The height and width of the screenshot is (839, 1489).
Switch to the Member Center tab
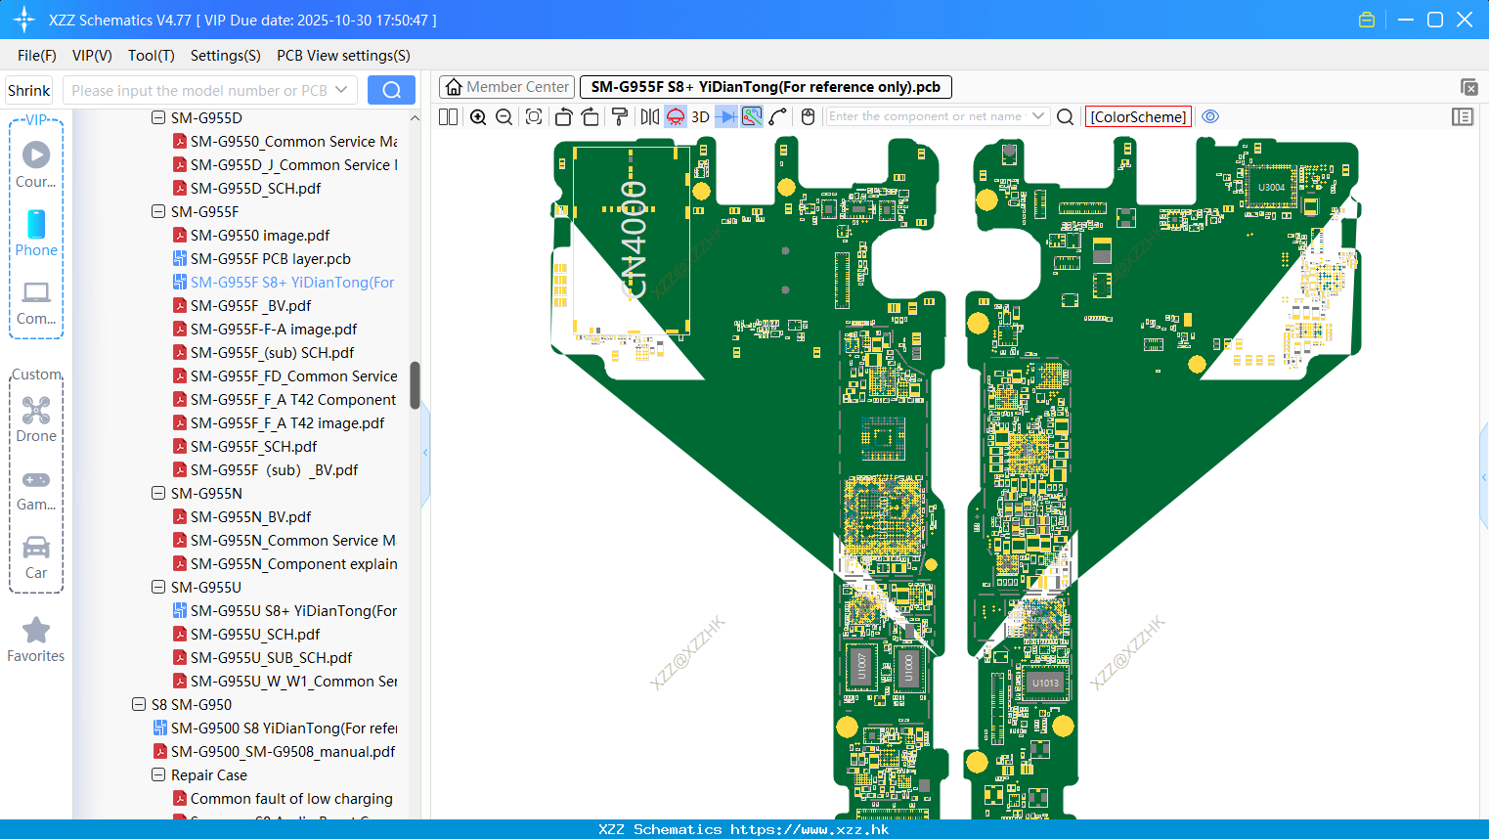506,87
